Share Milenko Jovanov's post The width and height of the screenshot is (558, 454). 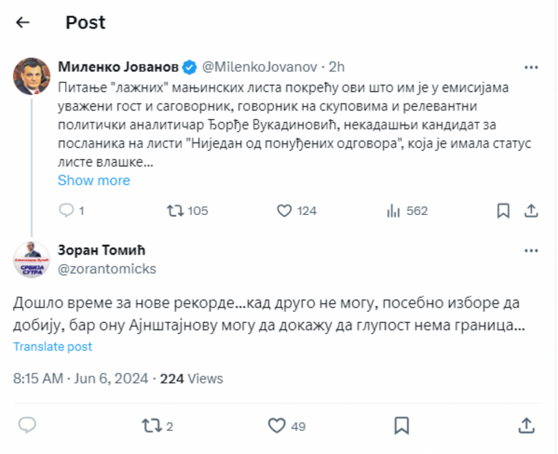(531, 211)
